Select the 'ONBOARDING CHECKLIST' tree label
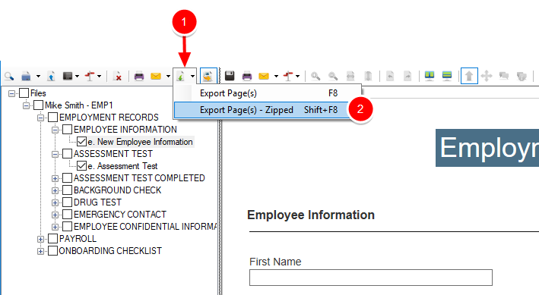 (x=110, y=251)
